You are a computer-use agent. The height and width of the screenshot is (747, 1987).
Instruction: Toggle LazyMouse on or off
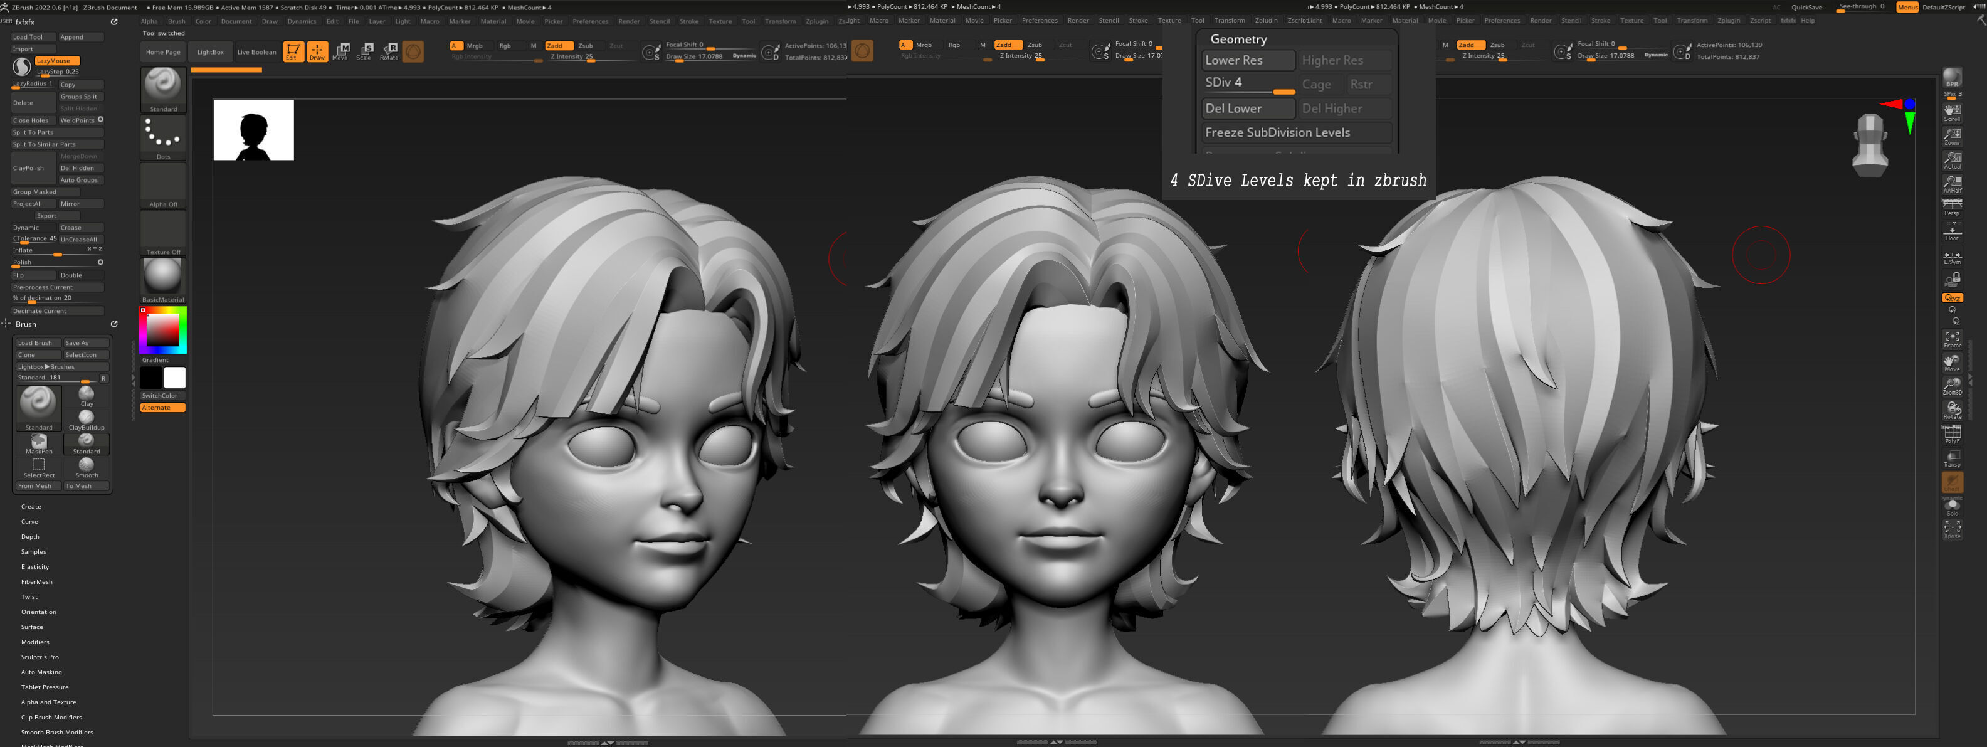(x=56, y=60)
